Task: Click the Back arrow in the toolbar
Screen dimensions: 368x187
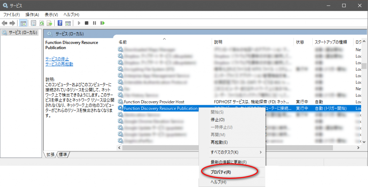Action: pos(5,23)
